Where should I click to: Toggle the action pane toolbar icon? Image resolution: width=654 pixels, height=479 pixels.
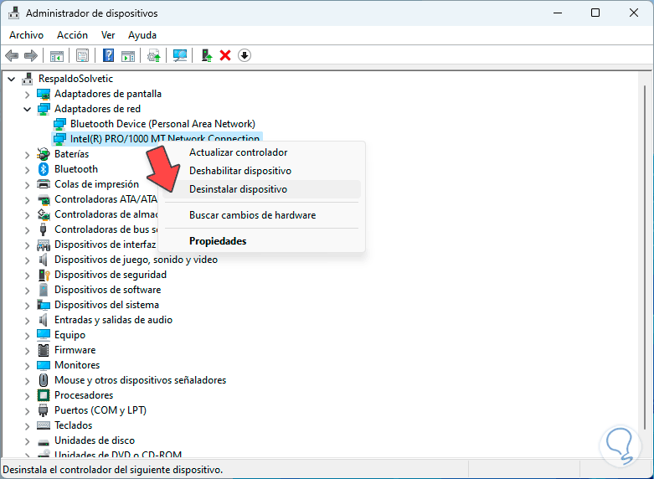tap(128, 55)
